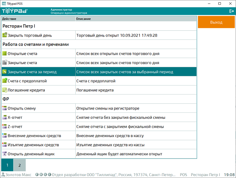Click the Действие column header
This screenshot has width=236, height=178.
point(38,19)
